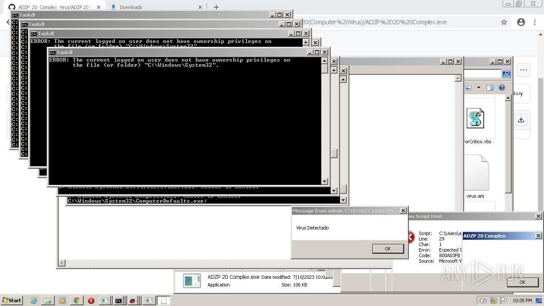Open Windows Media Player from the taskbar
The image size is (544, 306).
click(x=62, y=300)
